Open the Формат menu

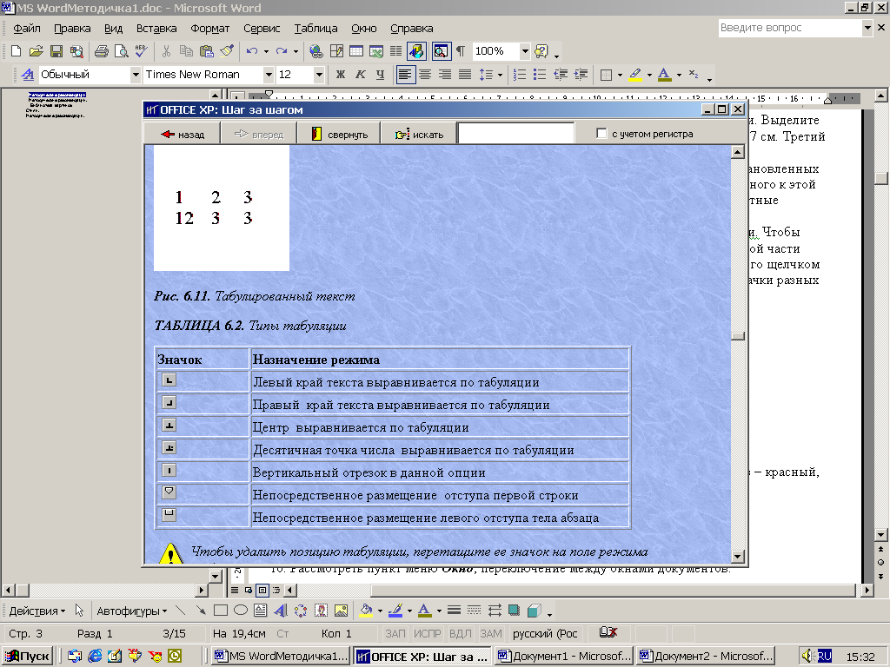pyautogui.click(x=210, y=29)
